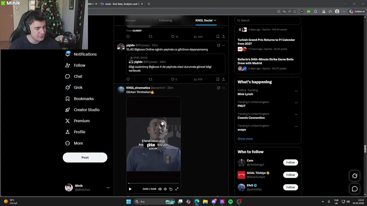Image resolution: width=367 pixels, height=206 pixels.
Task: Open more options for Mick Lynch trend
Action: point(296,91)
